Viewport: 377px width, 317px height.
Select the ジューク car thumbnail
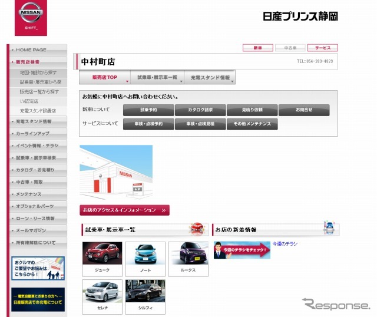tap(102, 259)
